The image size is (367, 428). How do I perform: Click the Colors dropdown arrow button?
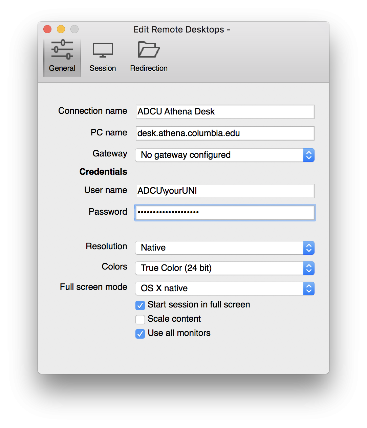[309, 268]
